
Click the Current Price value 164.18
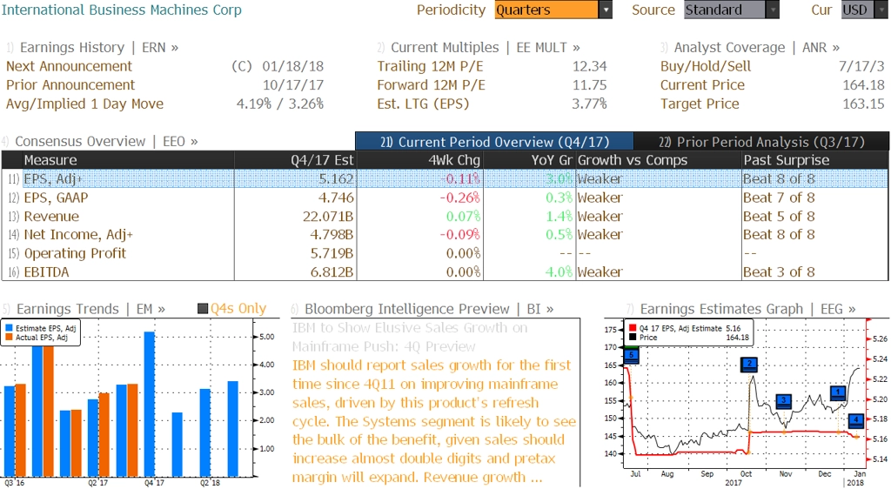coord(863,85)
